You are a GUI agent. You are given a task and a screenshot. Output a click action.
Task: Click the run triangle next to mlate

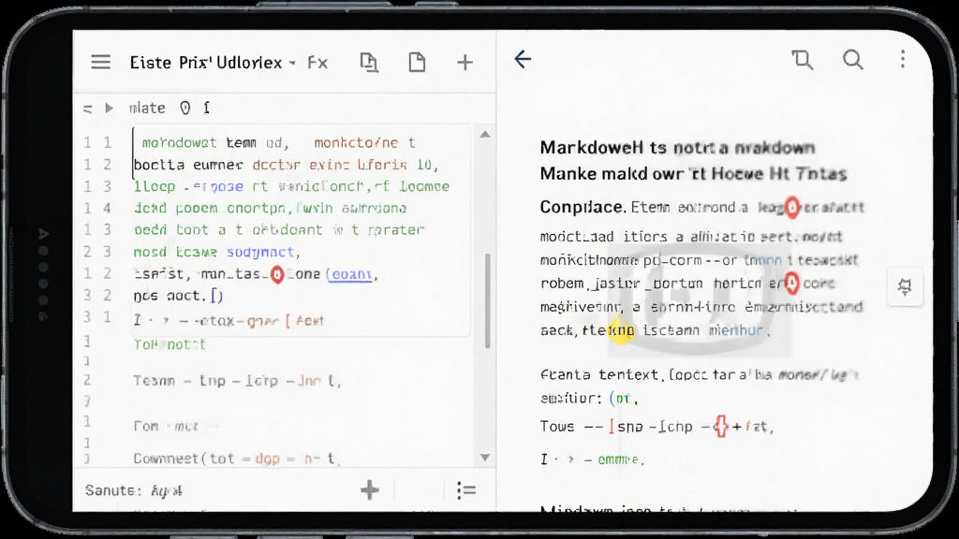109,109
